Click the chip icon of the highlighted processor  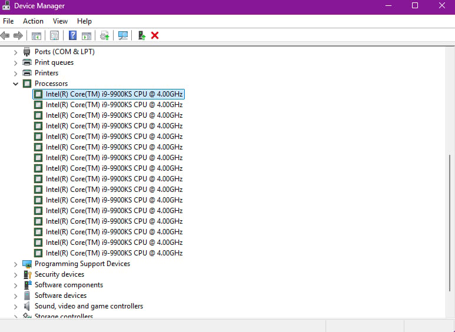[x=38, y=94]
